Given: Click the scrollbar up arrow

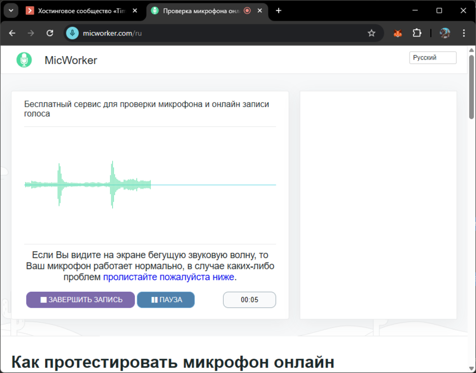Looking at the screenshot, I should 471,50.
